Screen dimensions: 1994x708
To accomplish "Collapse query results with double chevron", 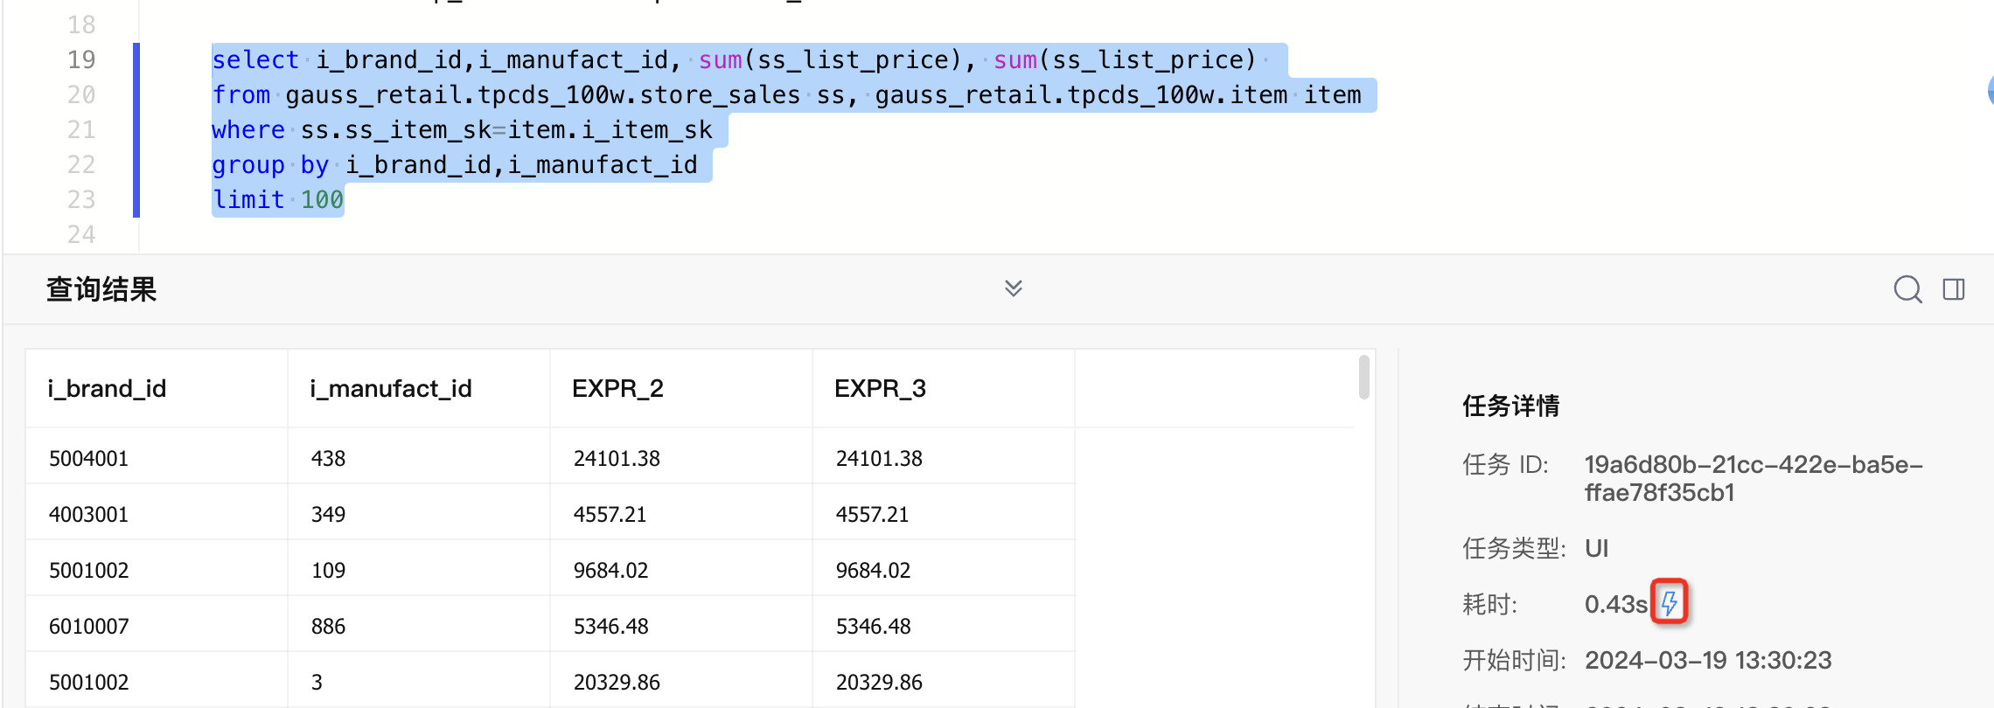I will (1013, 288).
